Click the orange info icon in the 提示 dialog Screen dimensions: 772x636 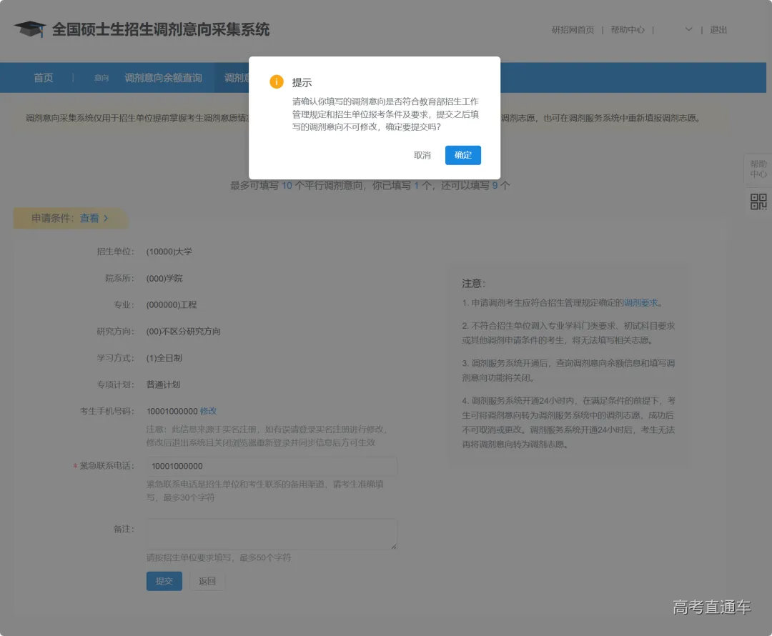tap(275, 81)
